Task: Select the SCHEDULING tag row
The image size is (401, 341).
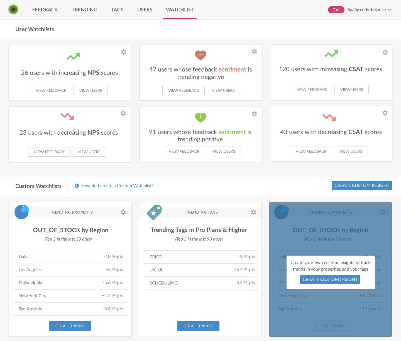Action: pos(201,283)
